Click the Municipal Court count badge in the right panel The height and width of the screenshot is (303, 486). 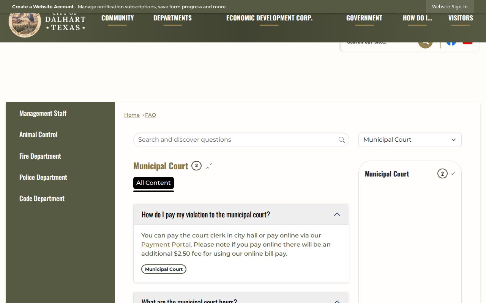442,174
